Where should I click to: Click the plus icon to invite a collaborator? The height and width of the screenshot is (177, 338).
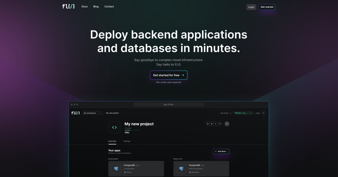click(x=227, y=124)
